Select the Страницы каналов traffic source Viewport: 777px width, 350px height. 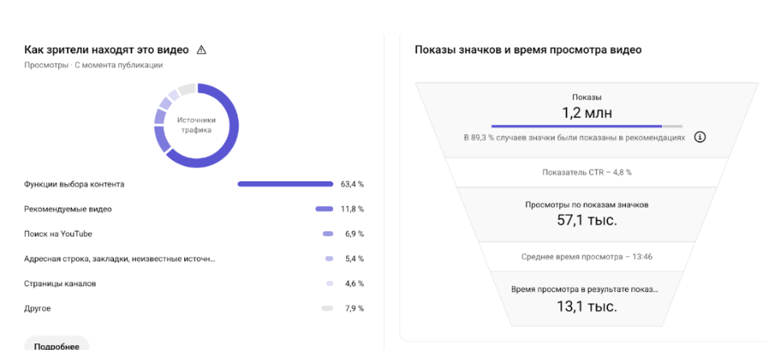61,284
